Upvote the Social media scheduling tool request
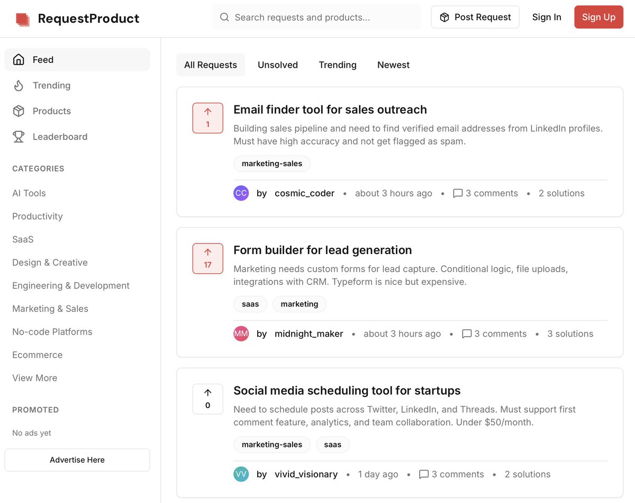The image size is (635, 503). click(207, 399)
